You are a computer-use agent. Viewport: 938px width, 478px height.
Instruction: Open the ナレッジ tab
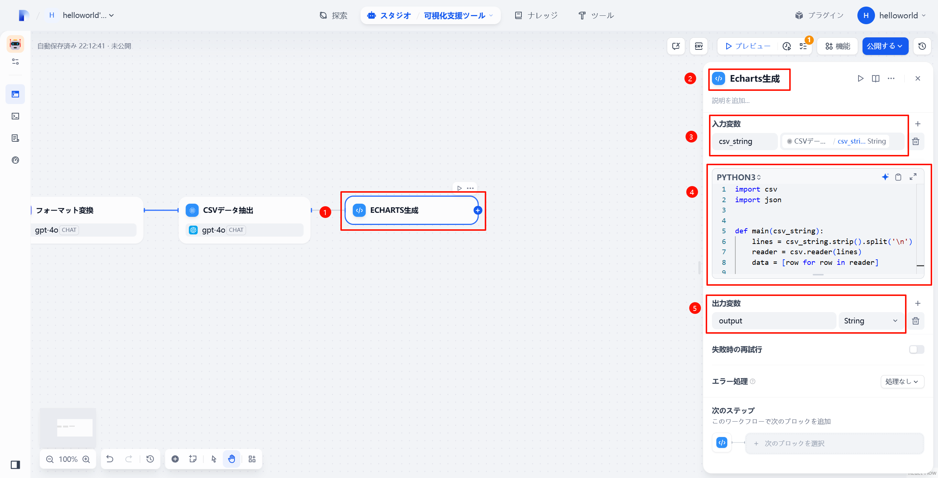[536, 15]
